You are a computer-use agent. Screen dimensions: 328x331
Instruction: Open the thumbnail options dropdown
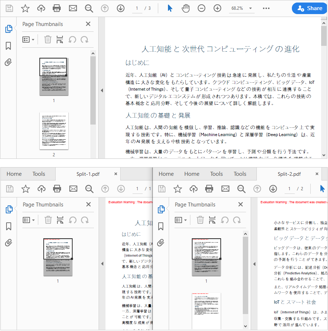pyautogui.click(x=28, y=39)
